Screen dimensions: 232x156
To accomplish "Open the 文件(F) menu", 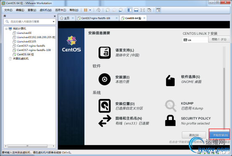I will pos(8,10).
